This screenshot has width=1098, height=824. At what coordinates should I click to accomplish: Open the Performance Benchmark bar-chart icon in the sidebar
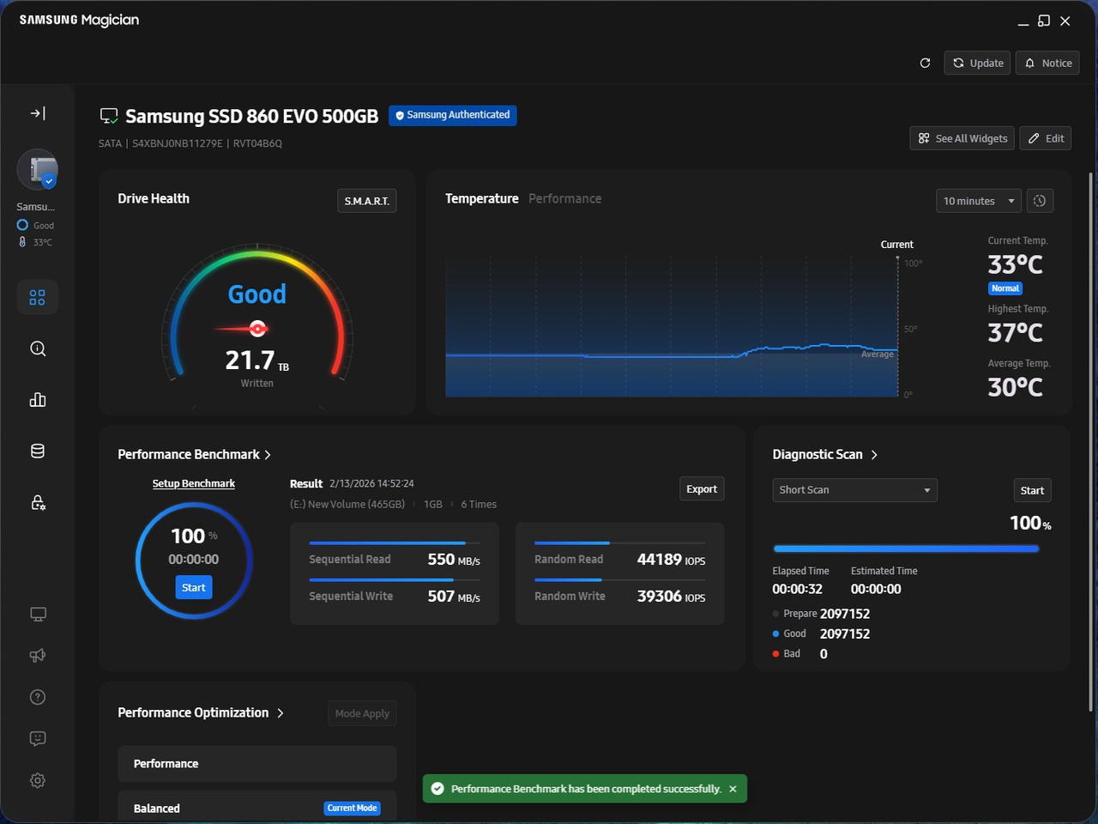coord(38,400)
